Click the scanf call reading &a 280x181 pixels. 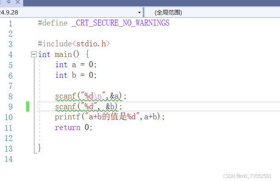click(90, 96)
